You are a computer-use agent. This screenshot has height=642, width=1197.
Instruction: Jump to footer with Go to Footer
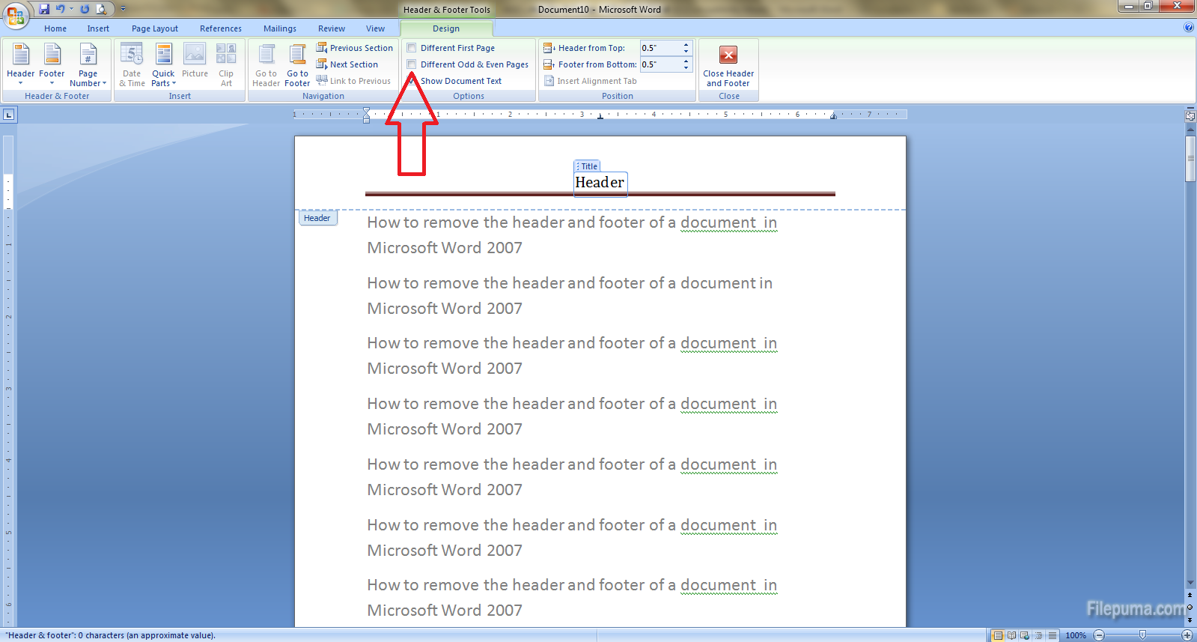(x=297, y=64)
